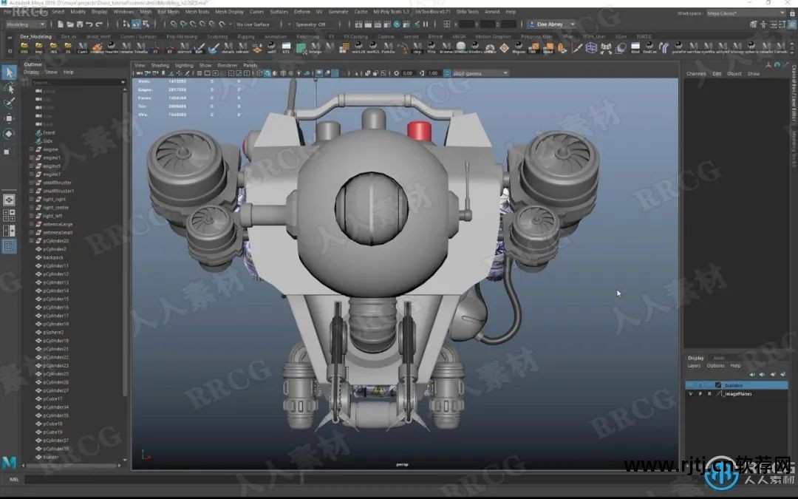The width and height of the screenshot is (798, 499).
Task: Click the Undo arrow icon
Action: click(89, 24)
